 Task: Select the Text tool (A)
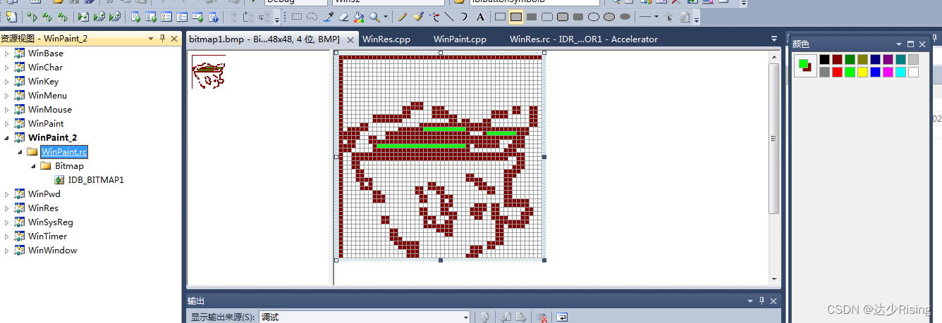480,16
